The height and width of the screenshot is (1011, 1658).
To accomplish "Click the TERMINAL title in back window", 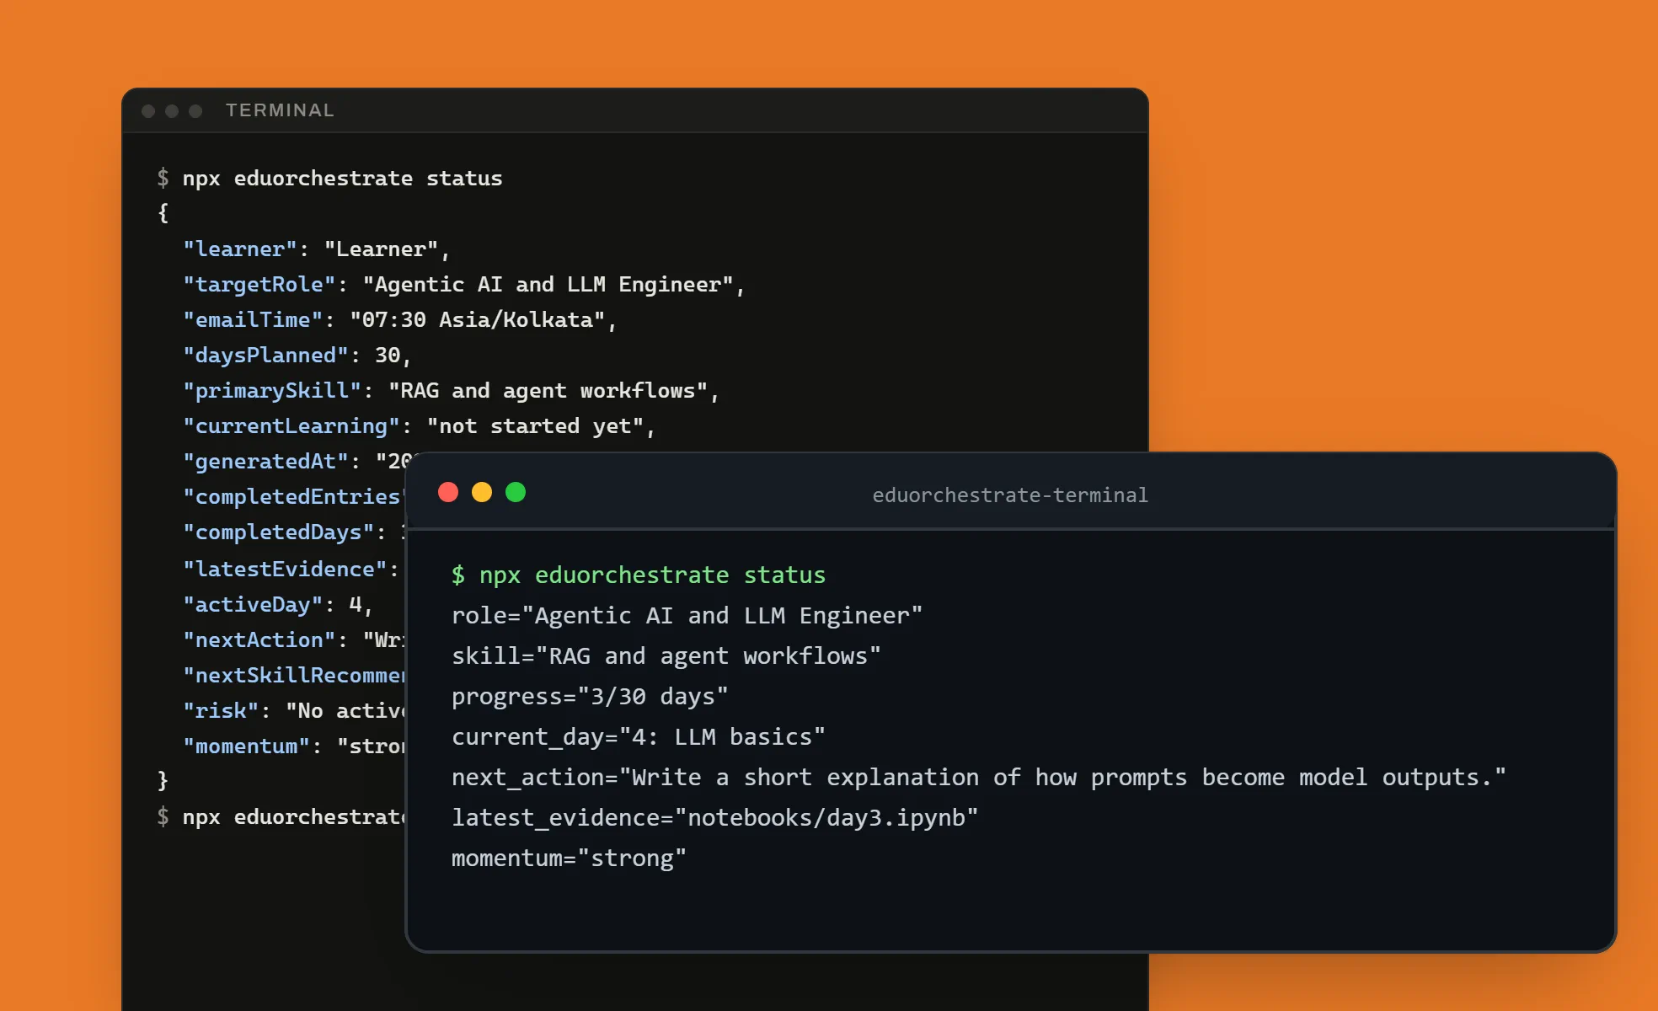I will pos(280,110).
